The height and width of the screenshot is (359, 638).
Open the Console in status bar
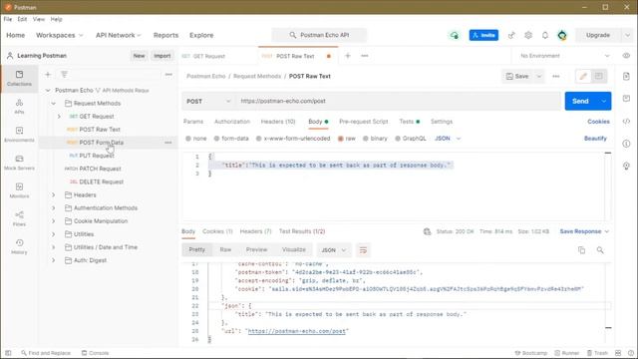[x=96, y=353]
